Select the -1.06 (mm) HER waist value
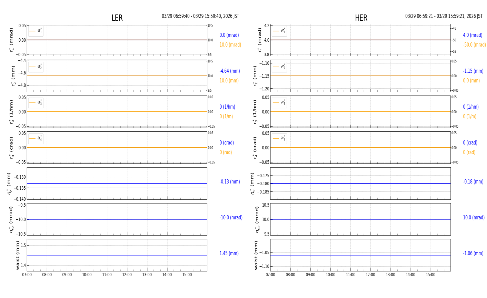Image resolution: width=487 pixels, height=298 pixels. click(x=473, y=254)
